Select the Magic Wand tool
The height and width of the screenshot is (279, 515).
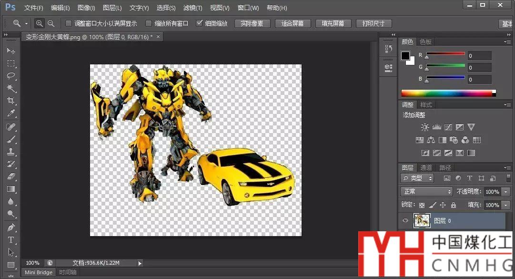[11, 88]
